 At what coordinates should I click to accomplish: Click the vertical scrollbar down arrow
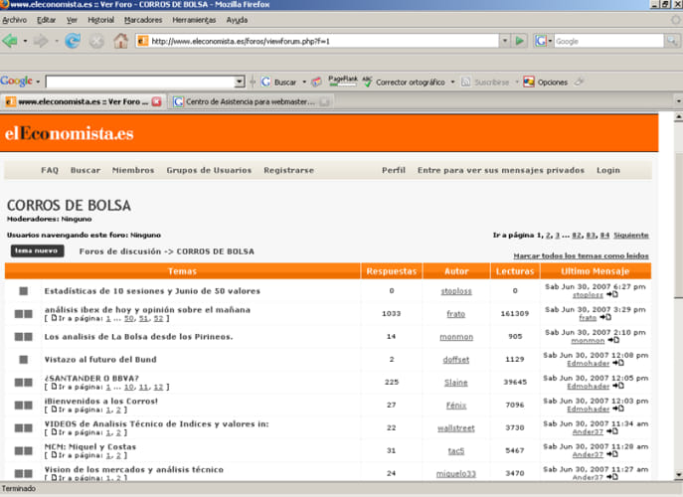coord(678,474)
